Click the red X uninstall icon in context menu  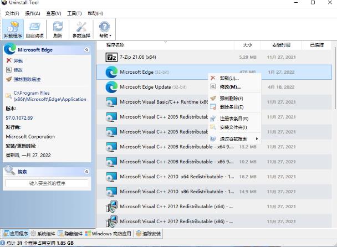(213, 78)
